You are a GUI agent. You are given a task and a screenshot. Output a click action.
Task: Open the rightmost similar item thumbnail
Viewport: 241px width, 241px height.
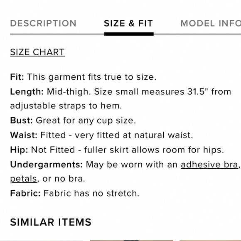pyautogui.click(x=210, y=241)
